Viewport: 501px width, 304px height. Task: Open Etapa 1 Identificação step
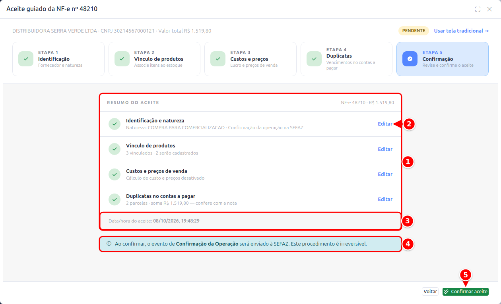click(x=58, y=59)
